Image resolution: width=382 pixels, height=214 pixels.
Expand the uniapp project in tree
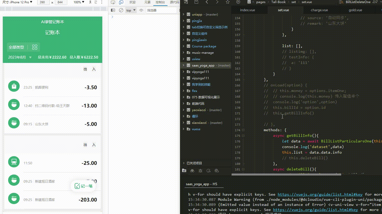tap(183, 14)
